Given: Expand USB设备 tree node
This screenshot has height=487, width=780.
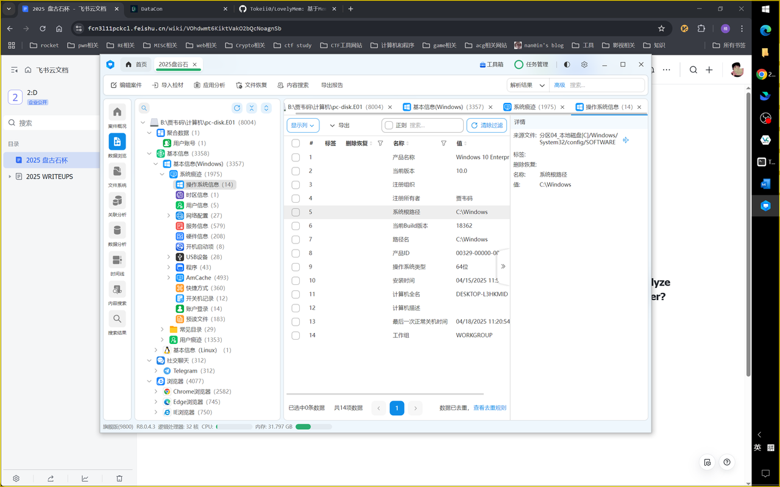Looking at the screenshot, I should (x=169, y=257).
